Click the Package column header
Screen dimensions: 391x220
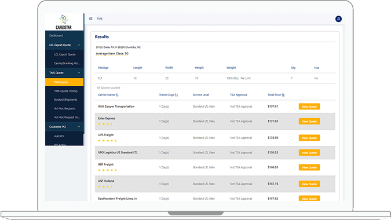[103, 68]
